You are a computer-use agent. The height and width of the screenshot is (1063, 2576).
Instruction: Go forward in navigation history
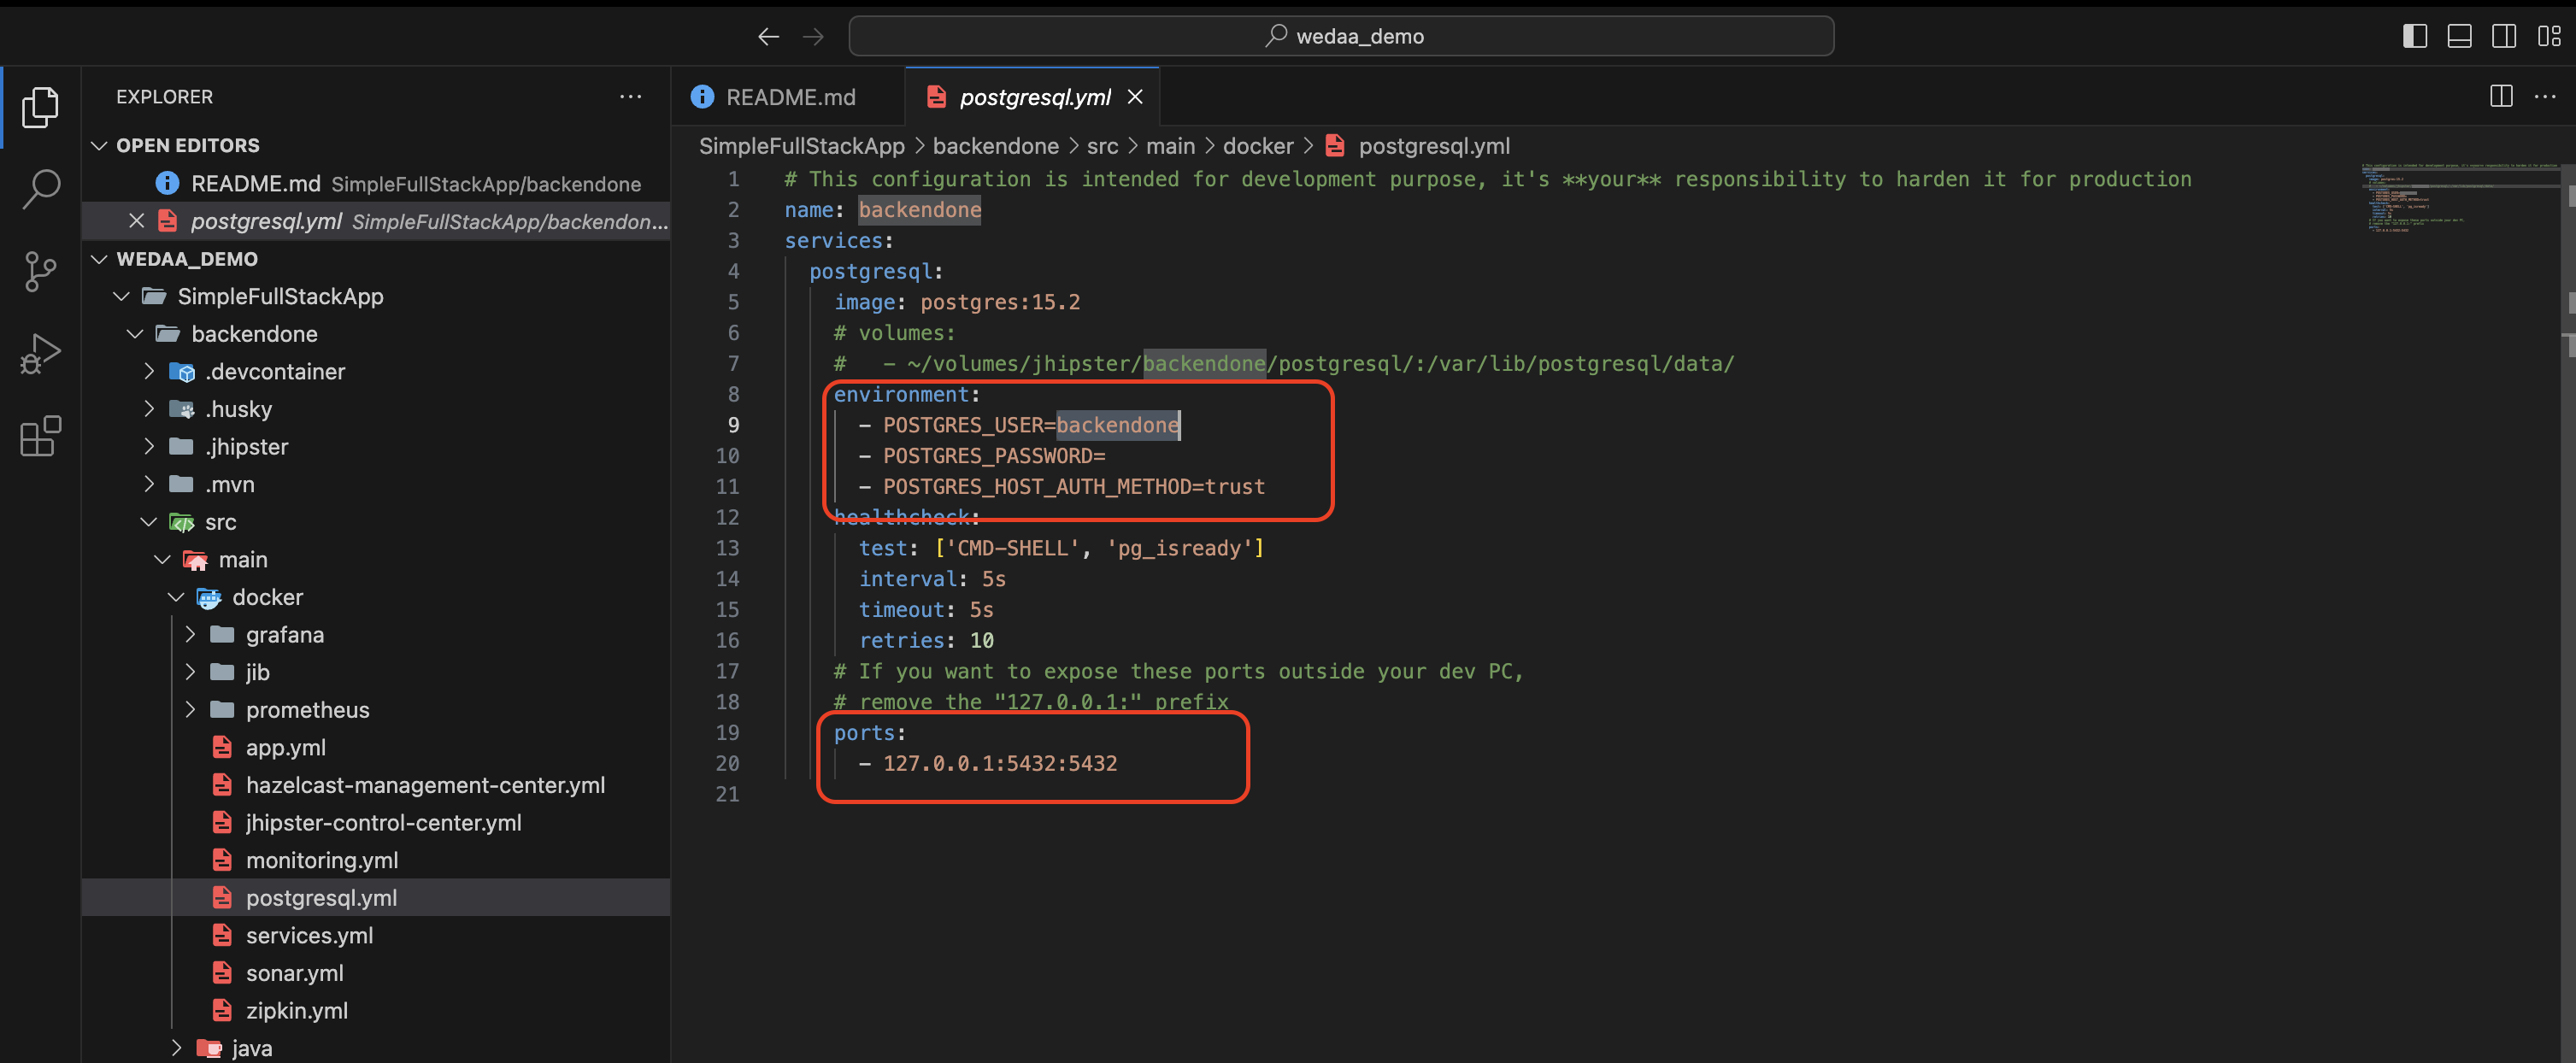coord(813,36)
